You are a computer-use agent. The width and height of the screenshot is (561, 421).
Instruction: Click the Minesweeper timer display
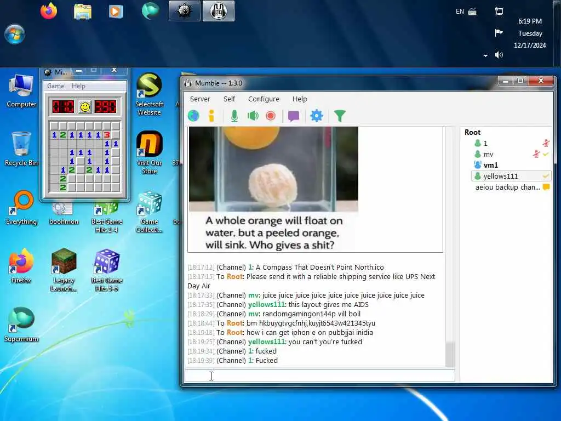[x=105, y=107]
